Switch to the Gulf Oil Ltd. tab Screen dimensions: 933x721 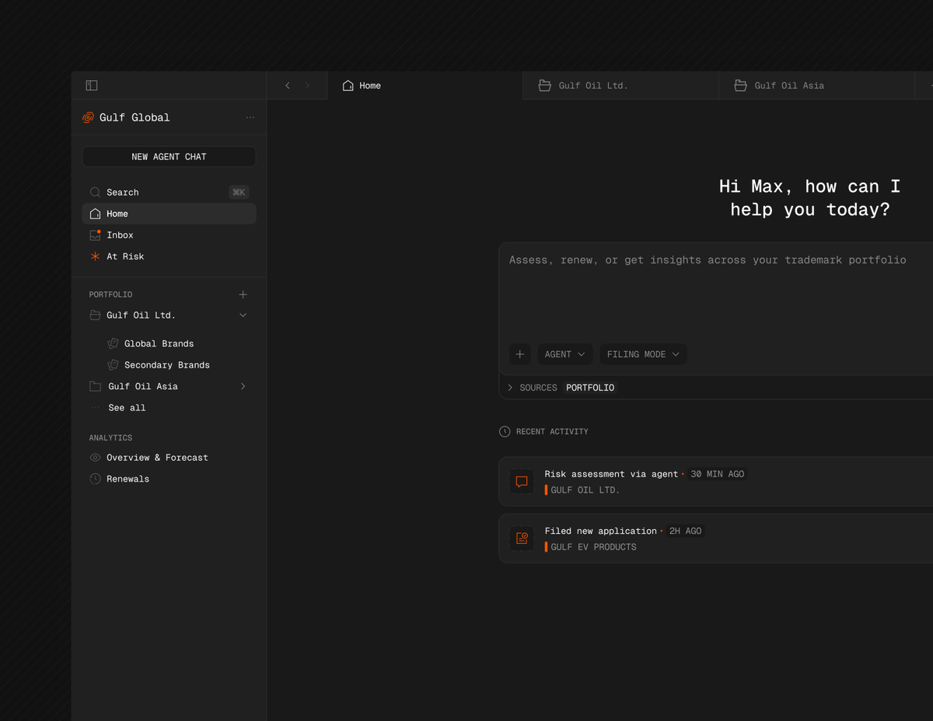point(592,85)
